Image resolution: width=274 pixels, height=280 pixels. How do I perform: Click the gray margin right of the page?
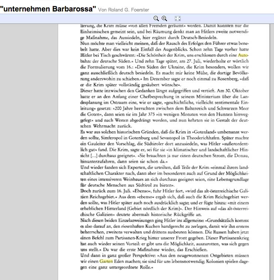click(x=270, y=148)
